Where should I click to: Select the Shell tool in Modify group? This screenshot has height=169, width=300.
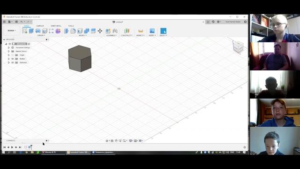[x=80, y=31]
